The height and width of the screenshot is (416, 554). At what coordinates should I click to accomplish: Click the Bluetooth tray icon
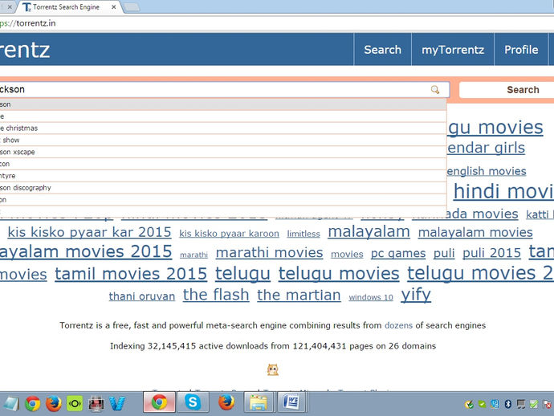click(x=507, y=404)
